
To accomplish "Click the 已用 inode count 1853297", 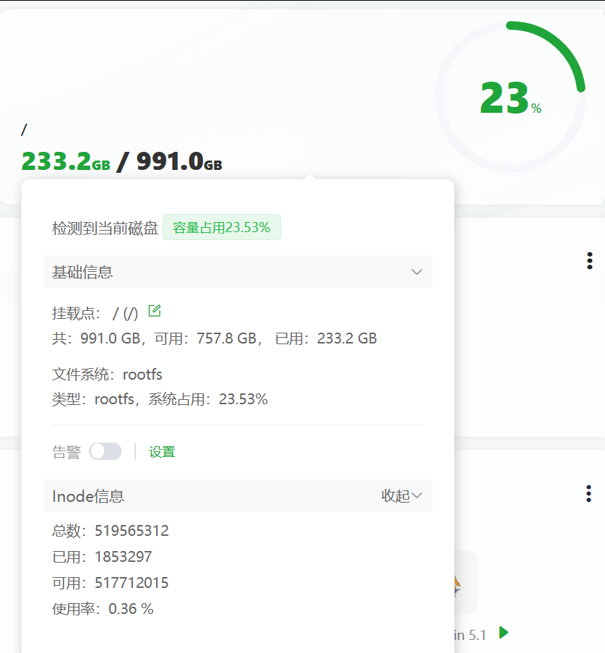I will tap(121, 557).
